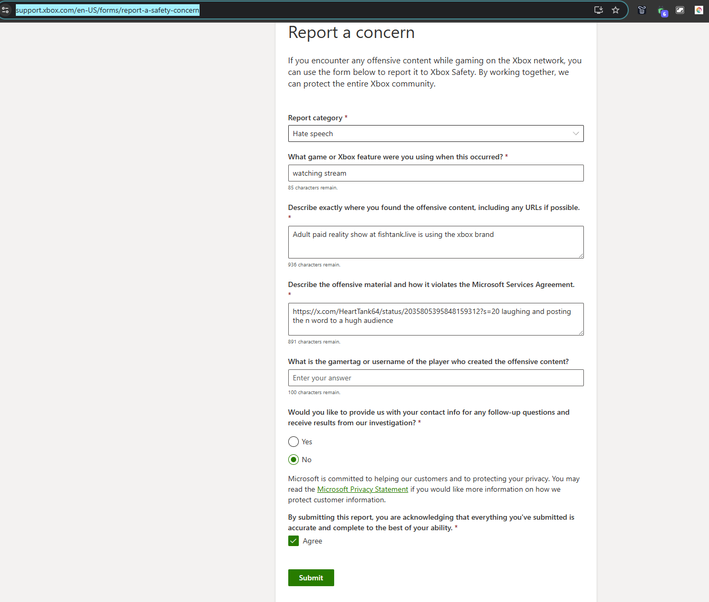Focus the gamertag or username field

[x=436, y=378]
